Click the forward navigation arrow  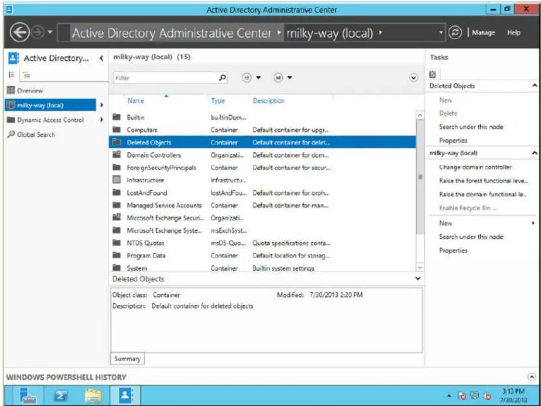37,33
